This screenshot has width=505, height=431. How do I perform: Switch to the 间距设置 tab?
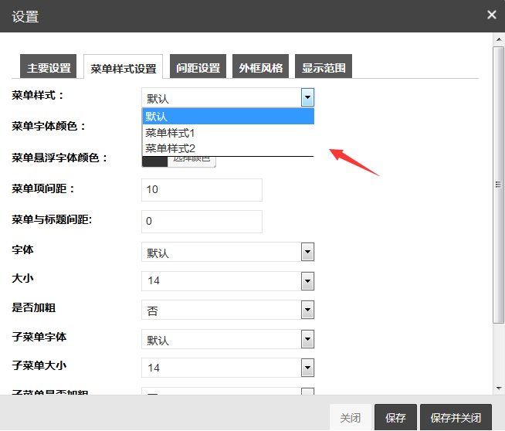point(198,66)
